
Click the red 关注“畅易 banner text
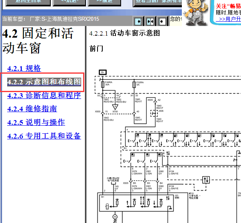click(228, 6)
